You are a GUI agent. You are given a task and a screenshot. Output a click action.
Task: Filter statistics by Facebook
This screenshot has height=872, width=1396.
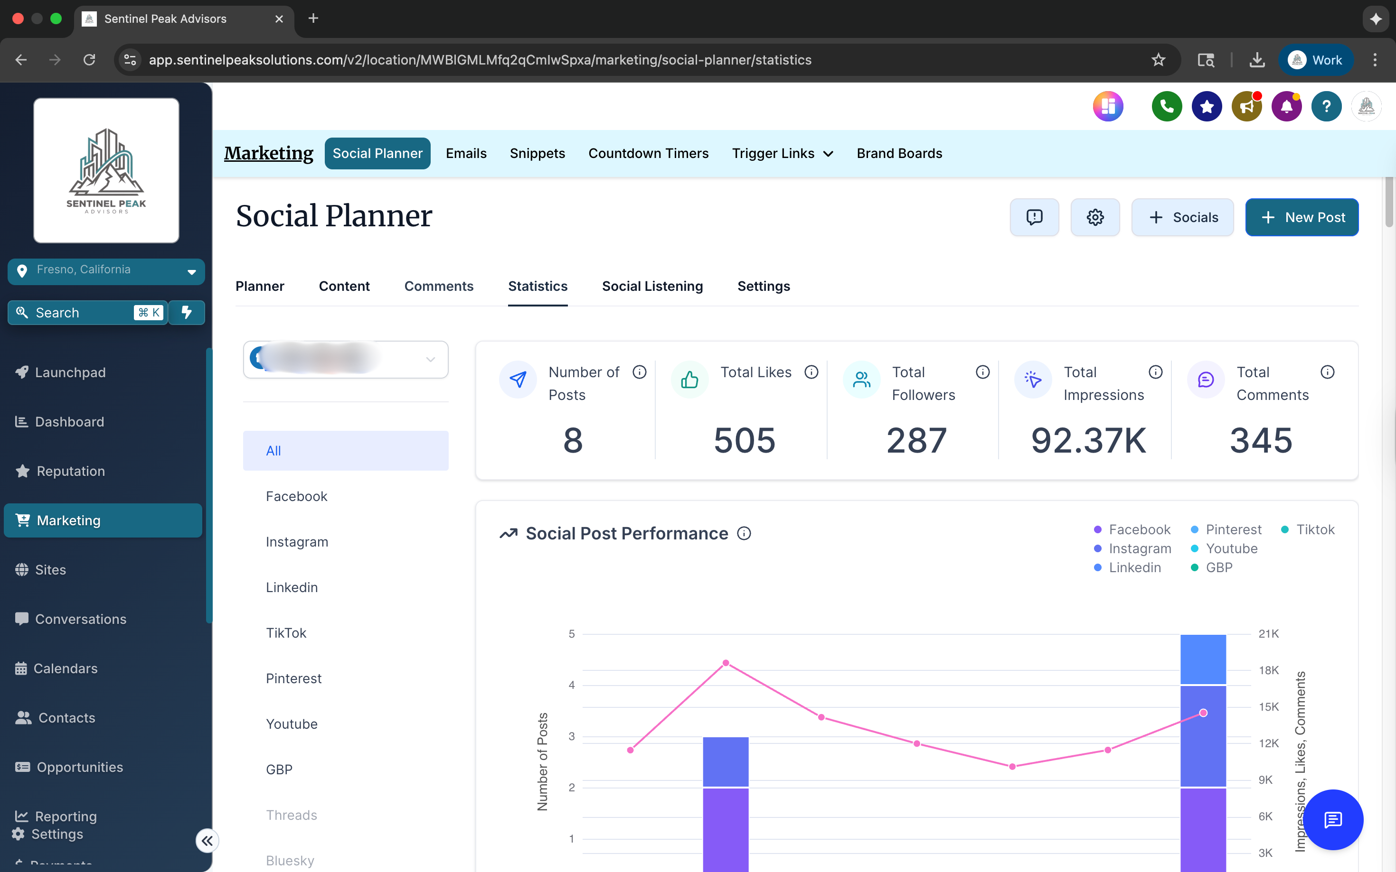point(345,497)
